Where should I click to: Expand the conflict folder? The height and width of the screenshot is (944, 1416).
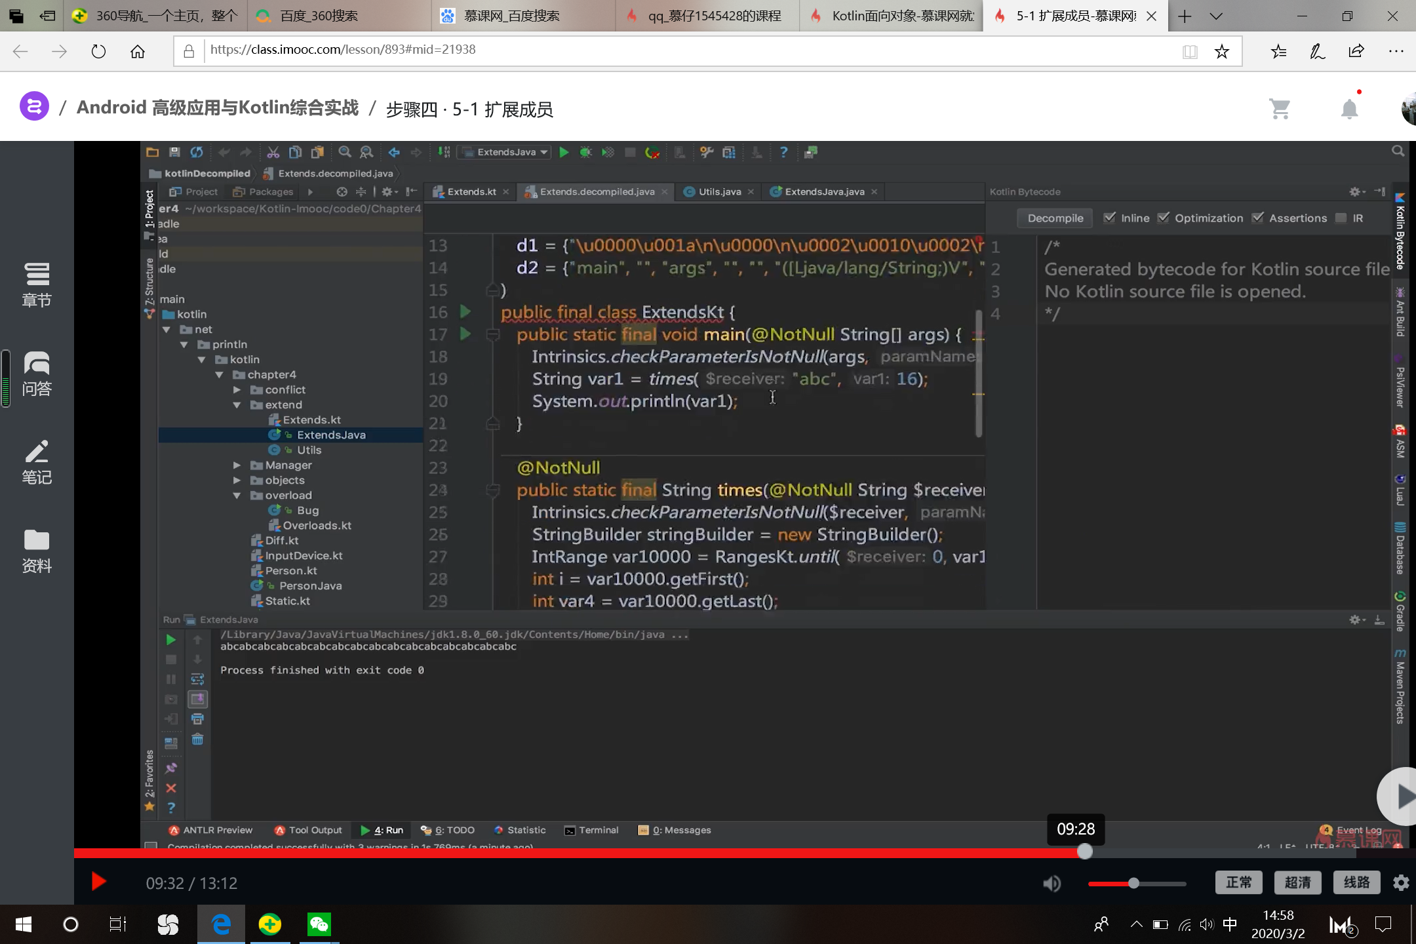click(237, 389)
